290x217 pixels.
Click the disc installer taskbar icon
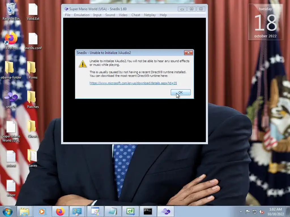[x=95, y=211]
